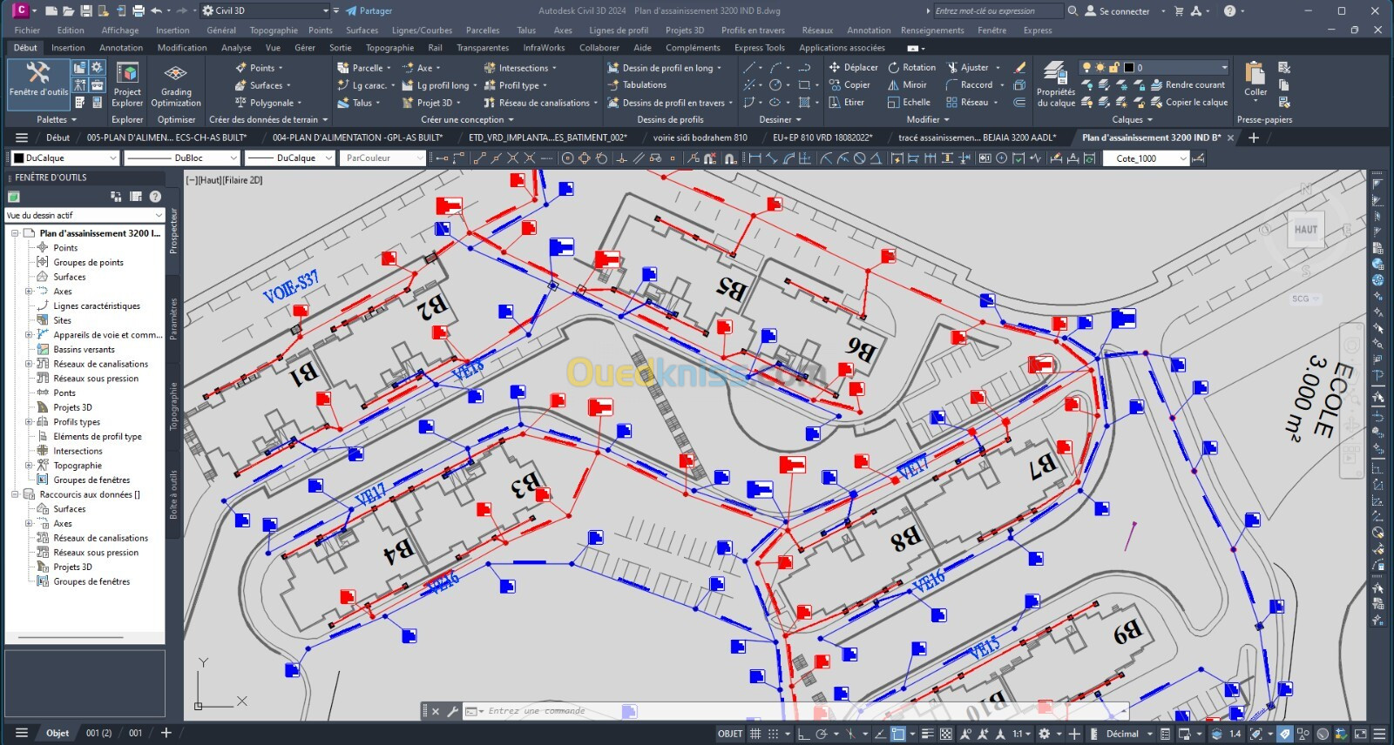
Task: Switch to 001 (2) layout tab
Action: (98, 733)
